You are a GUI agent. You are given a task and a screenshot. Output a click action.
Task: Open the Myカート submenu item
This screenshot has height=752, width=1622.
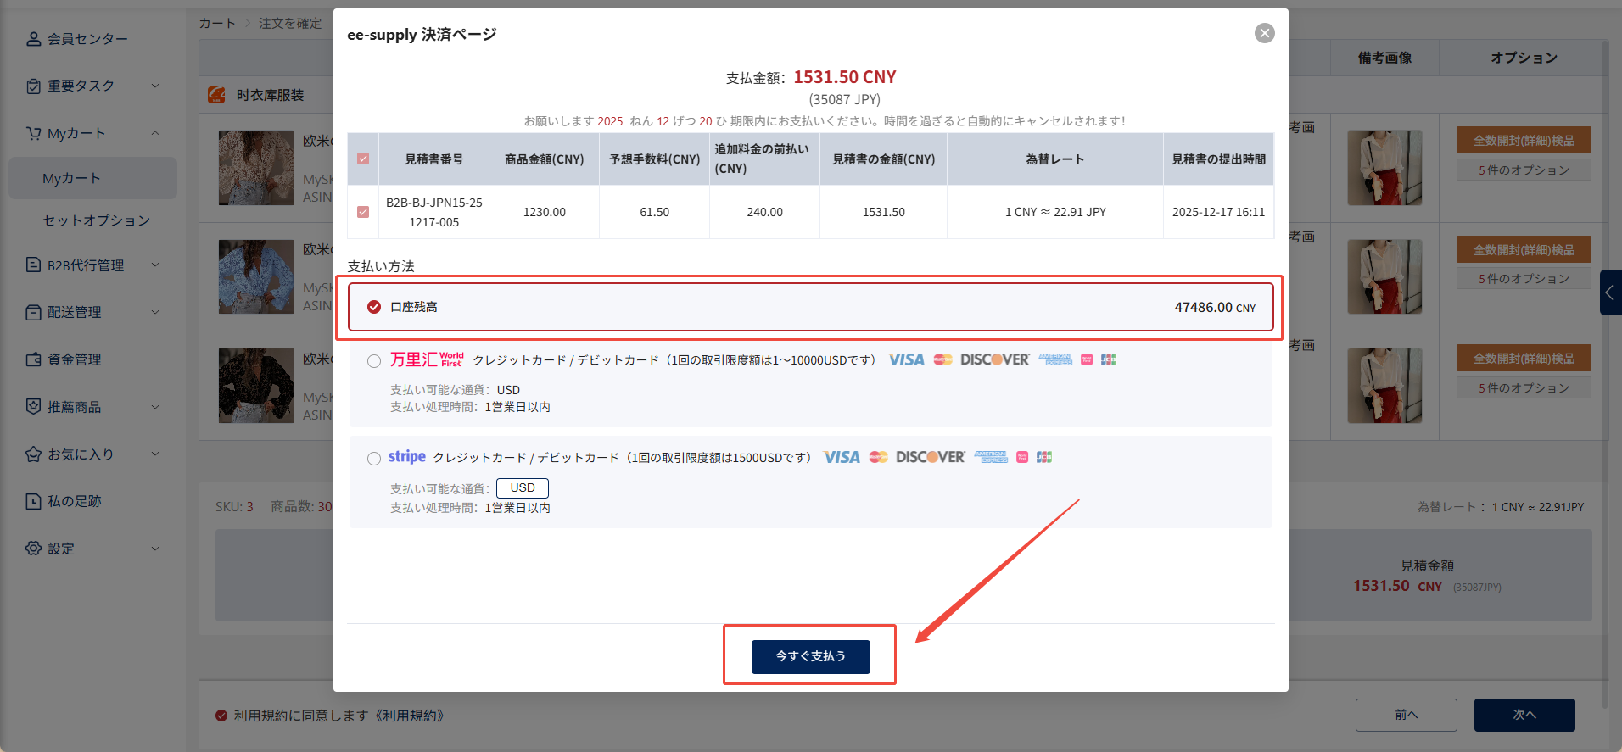coord(92,178)
